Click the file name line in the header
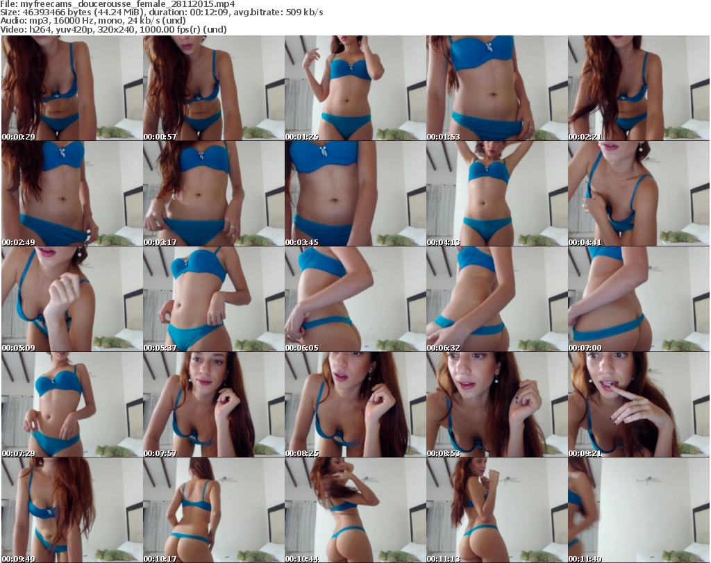Image resolution: width=711 pixels, height=563 pixels. coord(117,4)
